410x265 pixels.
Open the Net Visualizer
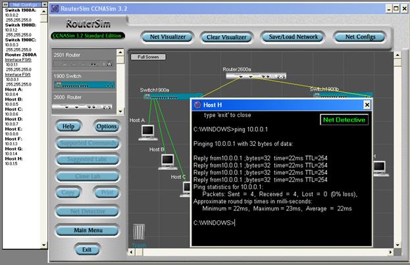(164, 37)
